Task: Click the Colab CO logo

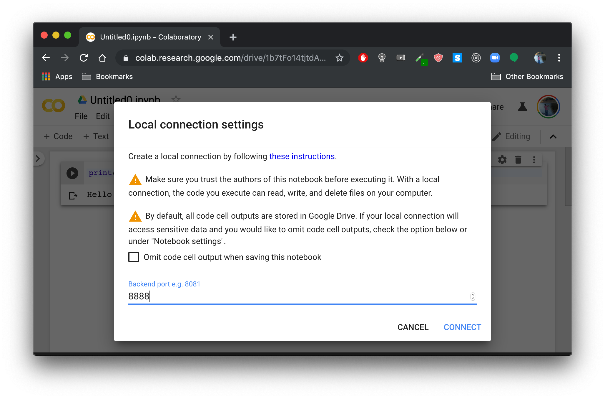Action: pos(54,106)
